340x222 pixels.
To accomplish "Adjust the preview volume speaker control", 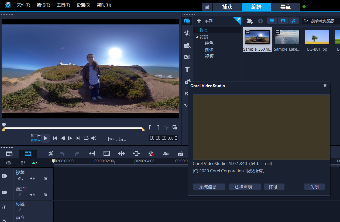I will [94, 138].
